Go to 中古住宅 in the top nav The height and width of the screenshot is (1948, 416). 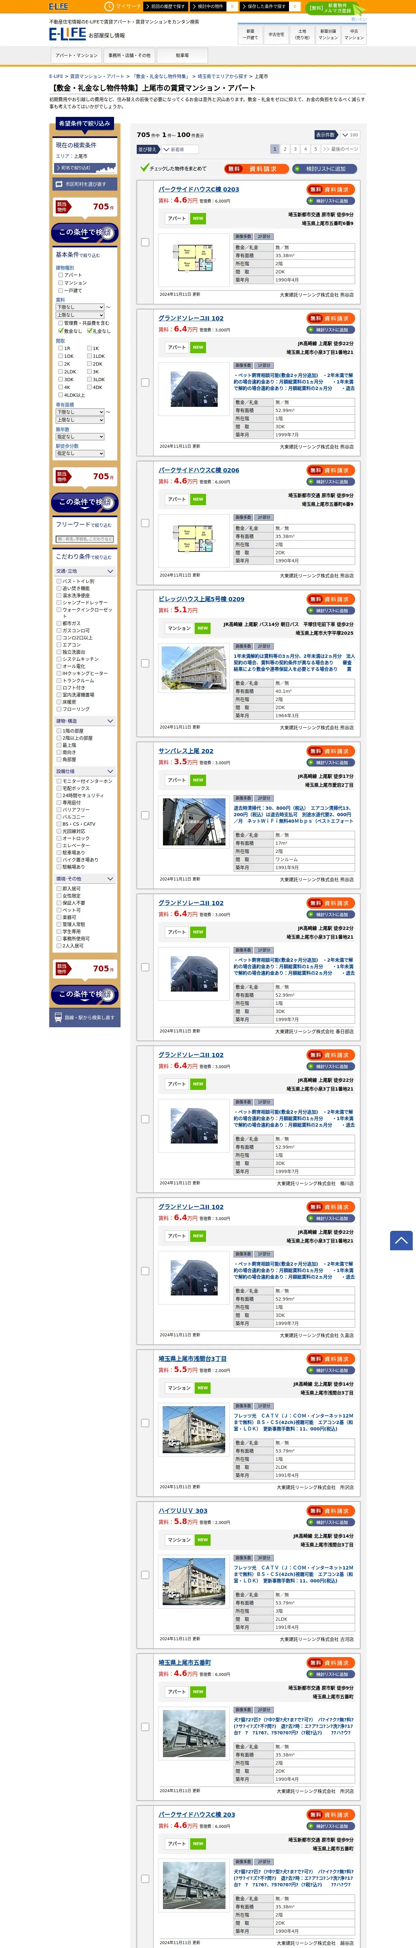(x=276, y=34)
